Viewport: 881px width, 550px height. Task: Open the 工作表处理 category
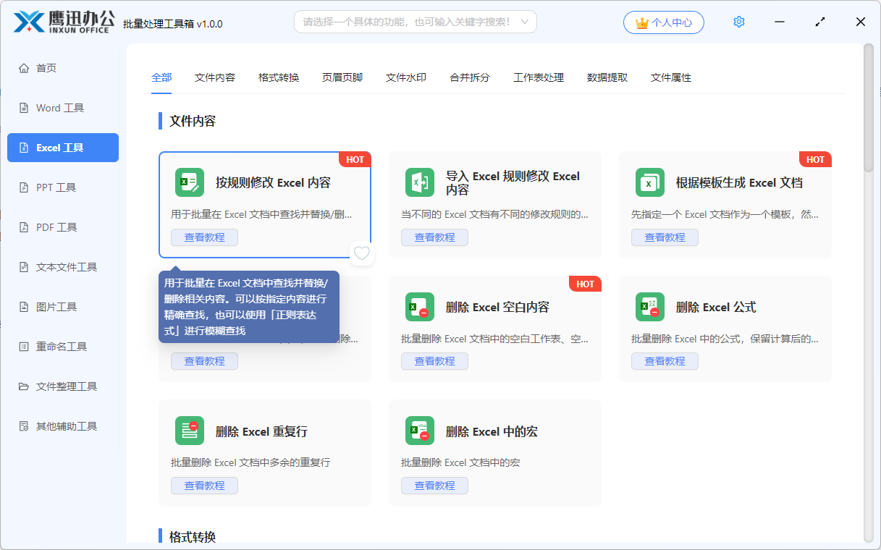point(539,77)
